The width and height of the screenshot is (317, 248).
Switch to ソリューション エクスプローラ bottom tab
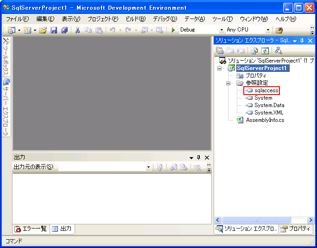click(246, 229)
